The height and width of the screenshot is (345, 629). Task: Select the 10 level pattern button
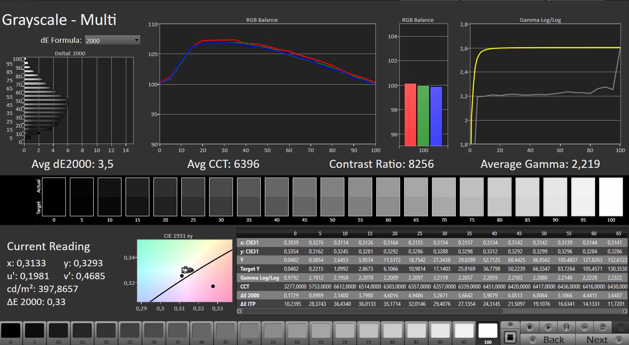pos(59,333)
